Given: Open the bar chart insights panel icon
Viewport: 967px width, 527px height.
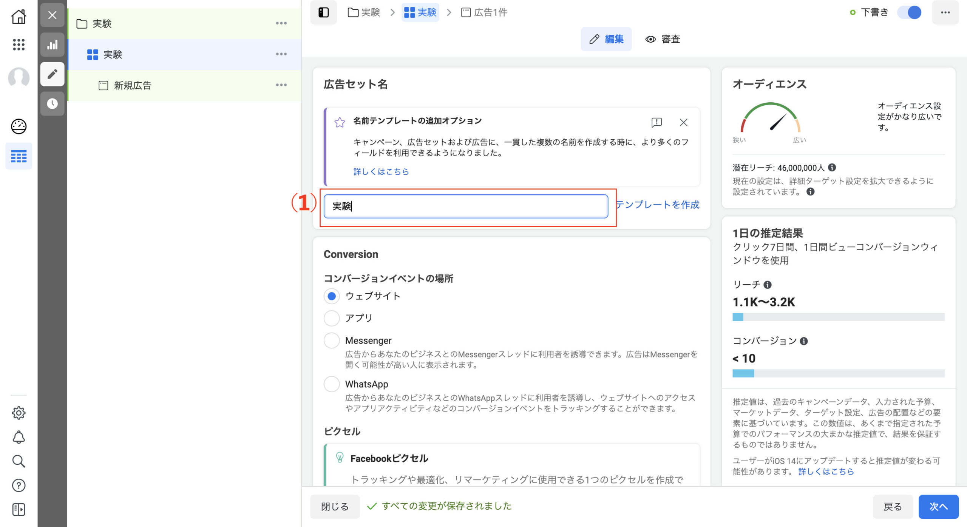Looking at the screenshot, I should 53,45.
